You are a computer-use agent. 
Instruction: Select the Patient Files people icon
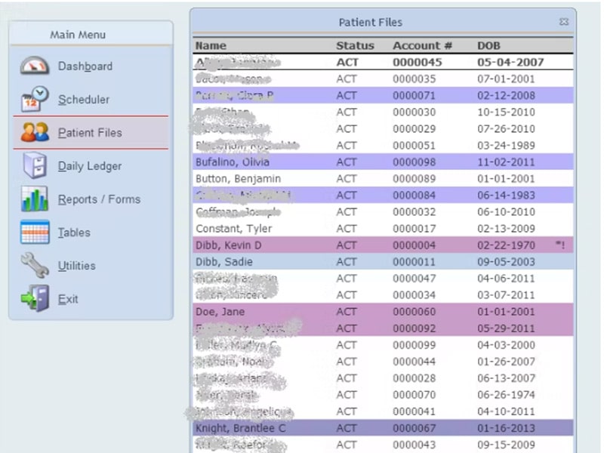pos(35,133)
